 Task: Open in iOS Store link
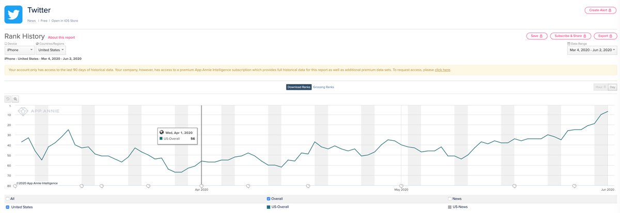click(65, 21)
